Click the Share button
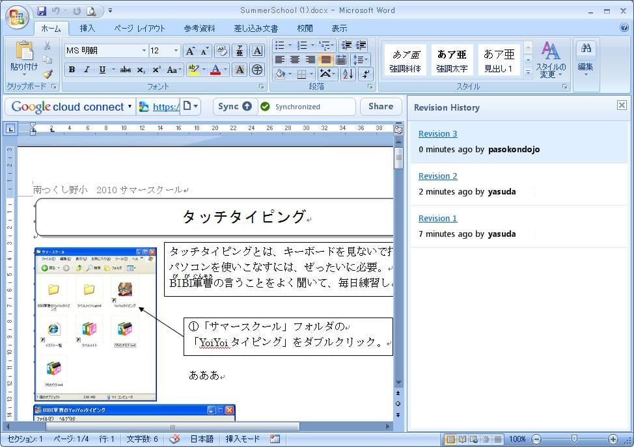 [380, 107]
